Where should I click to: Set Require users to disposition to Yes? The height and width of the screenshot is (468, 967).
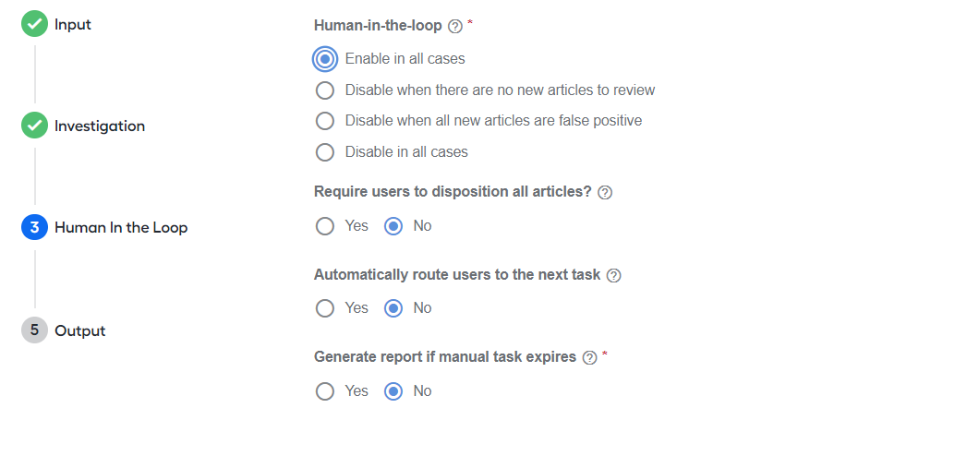coord(325,226)
